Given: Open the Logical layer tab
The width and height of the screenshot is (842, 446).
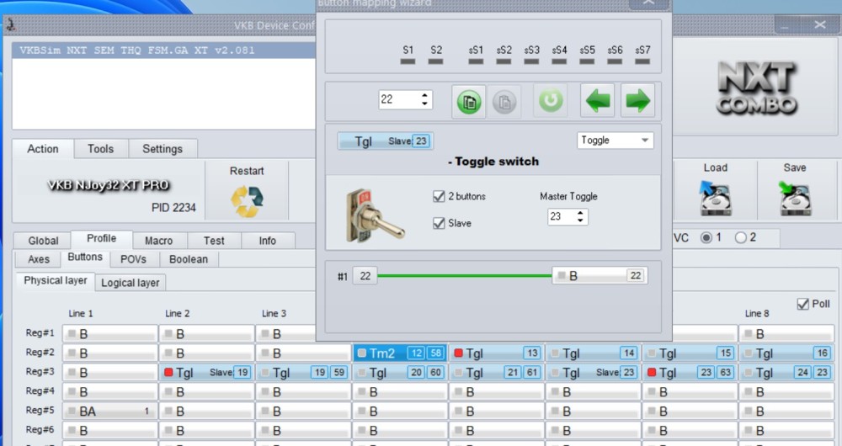Looking at the screenshot, I should point(130,283).
